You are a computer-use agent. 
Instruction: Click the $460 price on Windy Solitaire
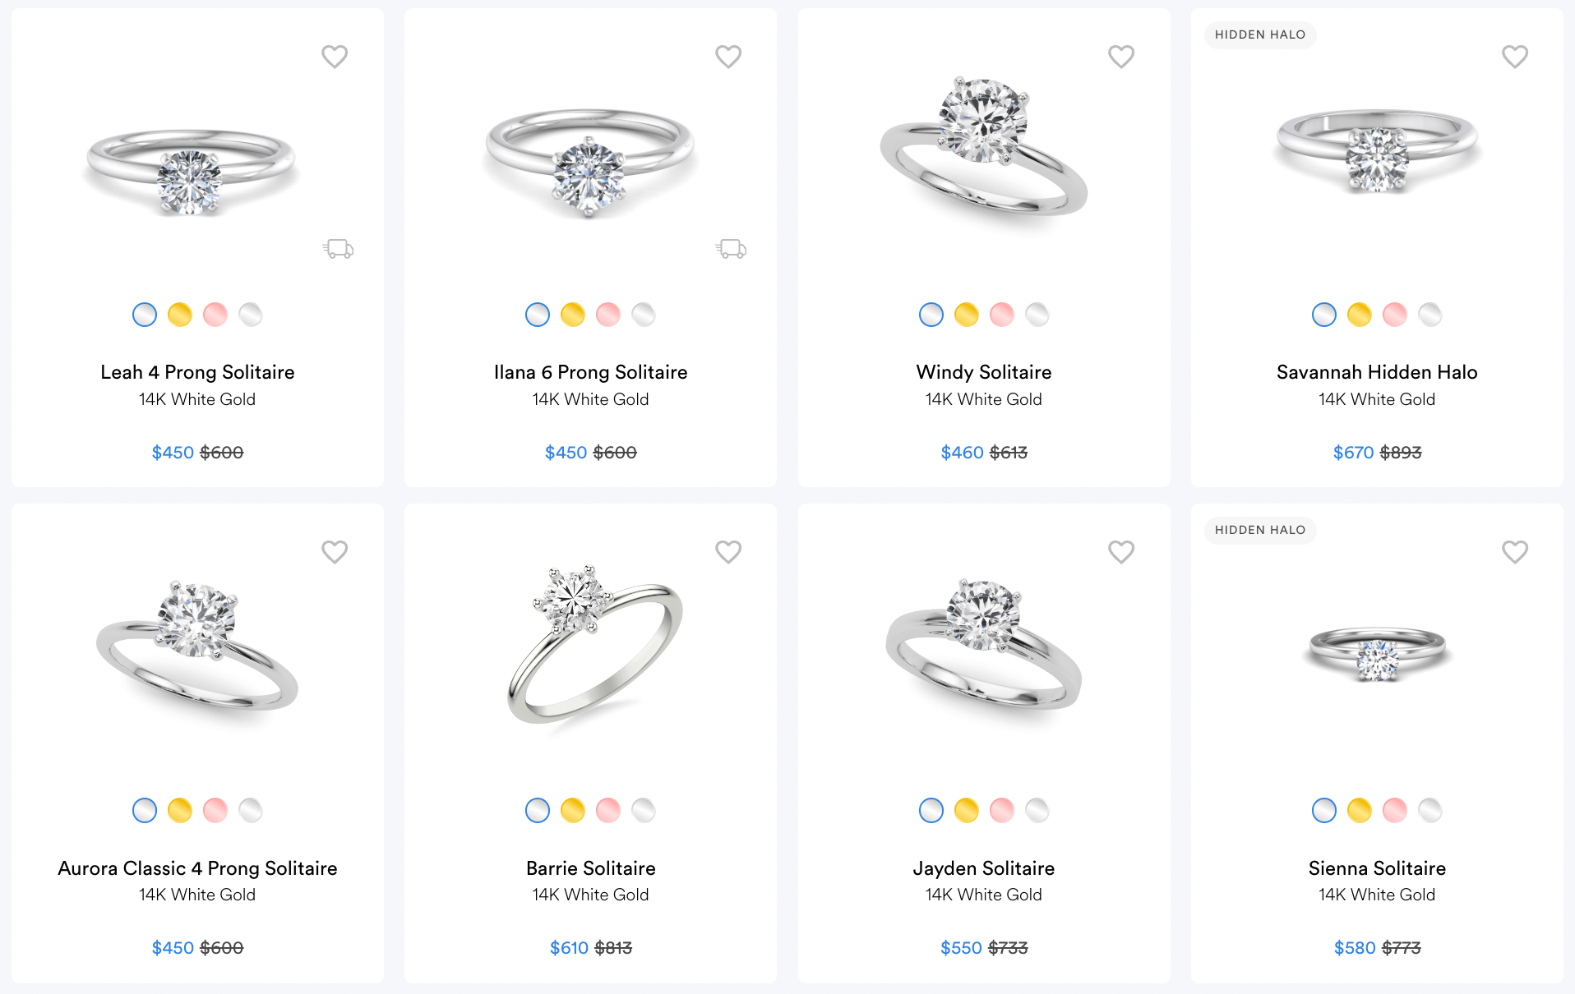[962, 452]
